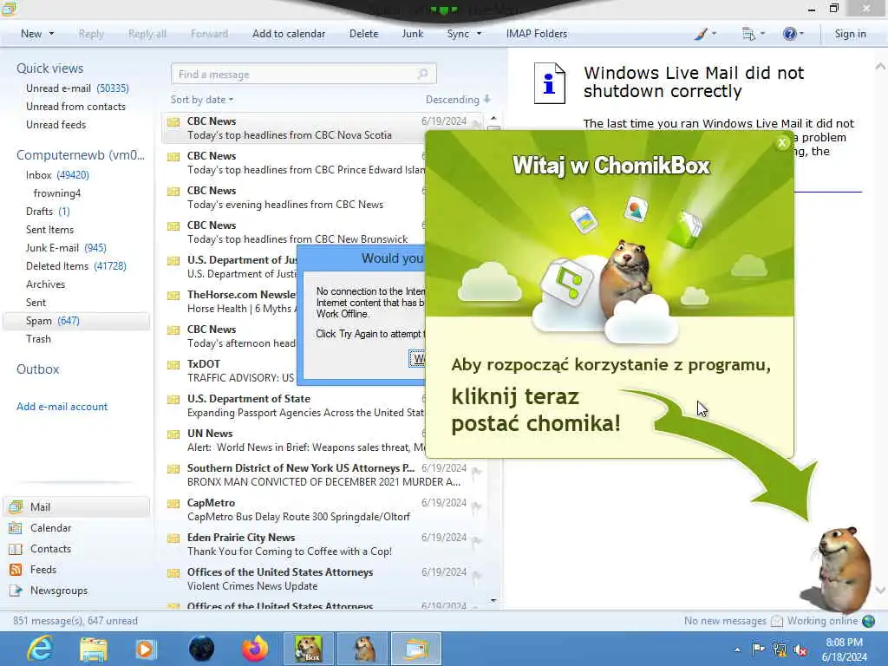Screen dimensions: 888x666
Task: Show hidden tray icons
Action: pyautogui.click(x=737, y=650)
